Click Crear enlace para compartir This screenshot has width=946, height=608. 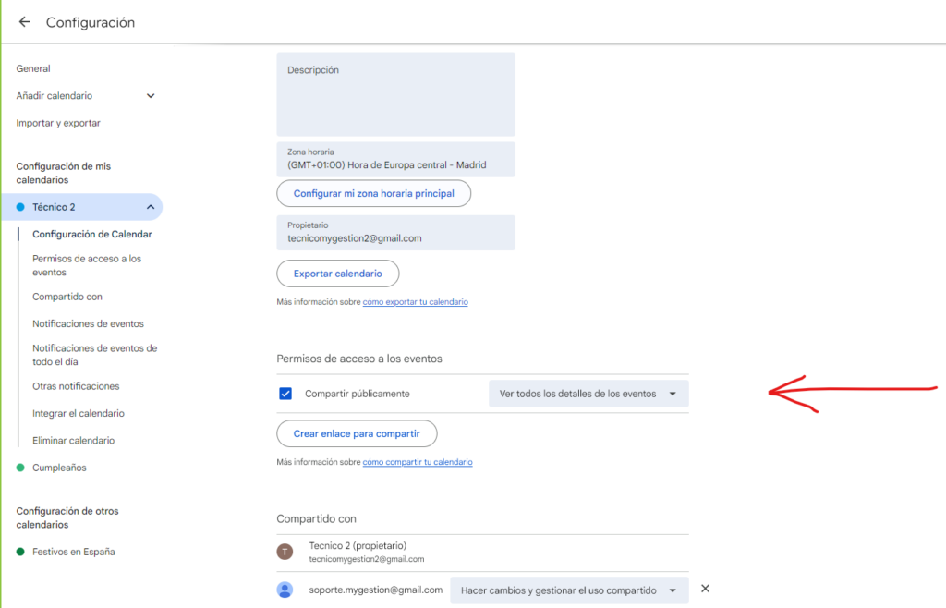point(357,433)
